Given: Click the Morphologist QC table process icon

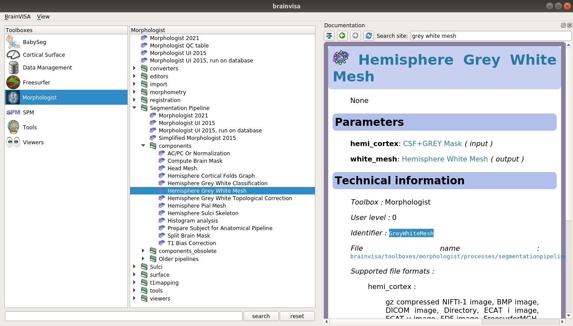Looking at the screenshot, I should pos(144,46).
